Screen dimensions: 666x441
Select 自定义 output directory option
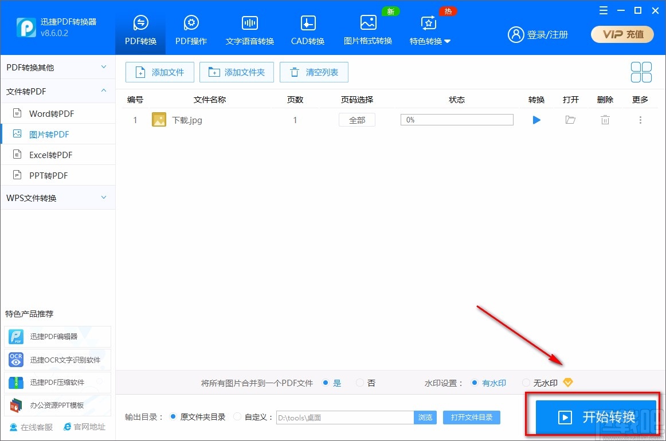tap(237, 417)
